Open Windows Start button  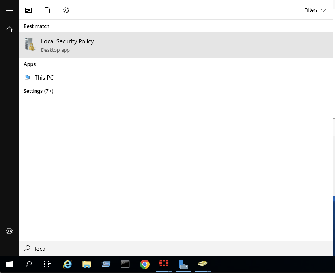point(9,264)
